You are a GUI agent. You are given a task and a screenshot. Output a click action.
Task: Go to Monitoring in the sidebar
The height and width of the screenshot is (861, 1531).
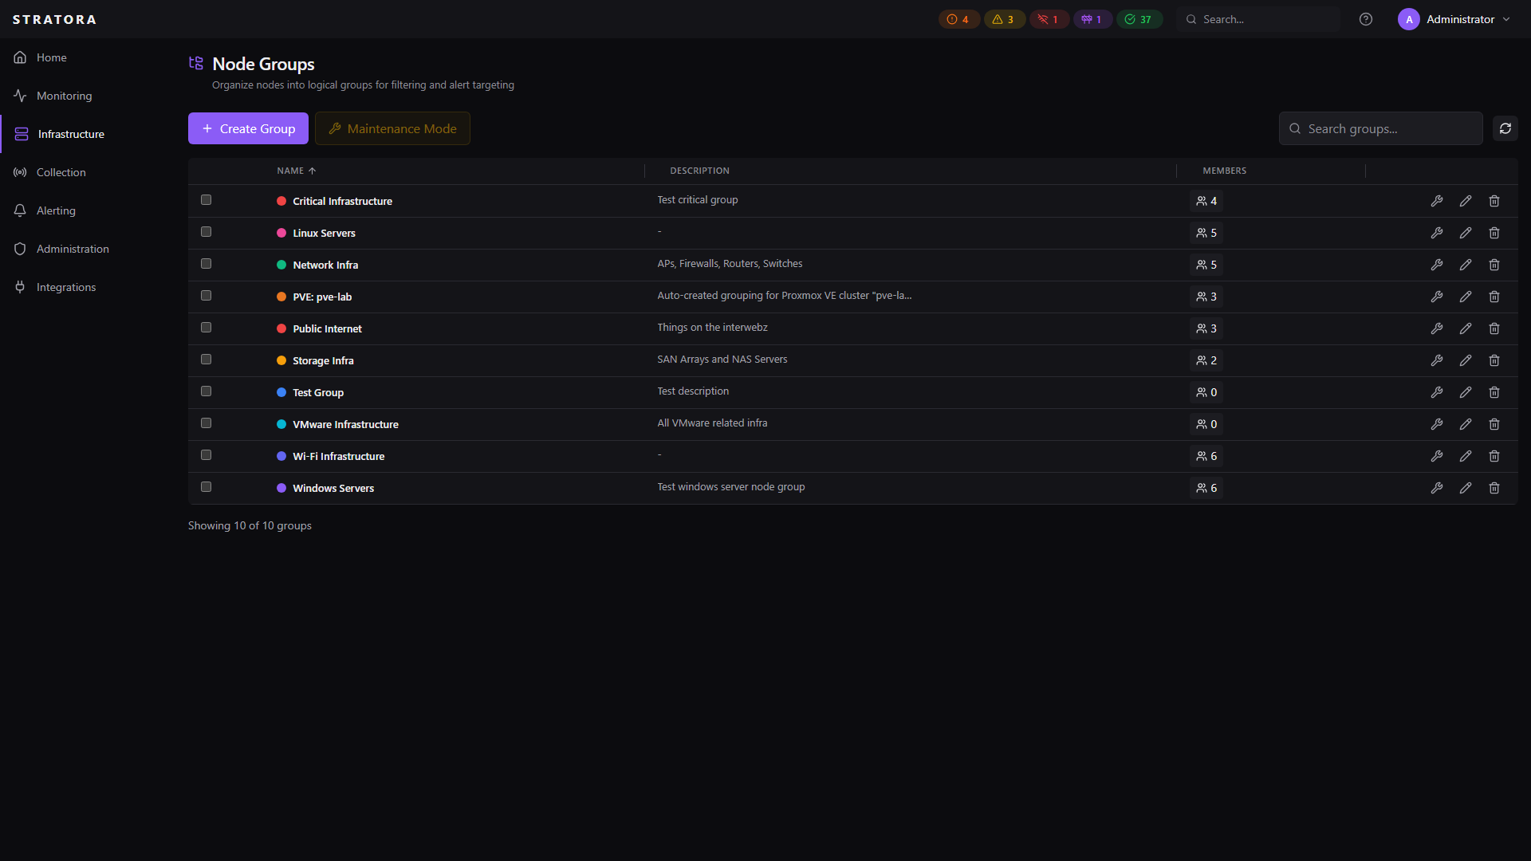pos(88,96)
